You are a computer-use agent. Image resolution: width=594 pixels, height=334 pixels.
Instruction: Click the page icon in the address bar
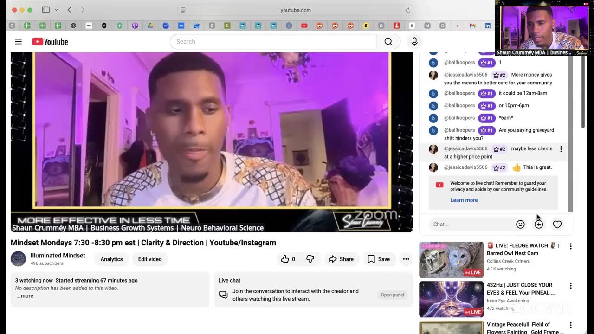coord(183,10)
